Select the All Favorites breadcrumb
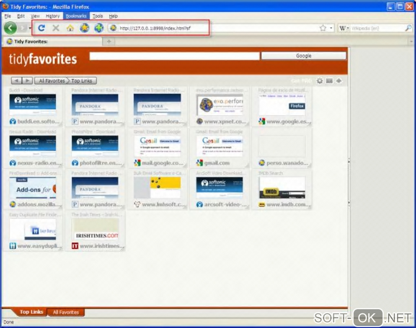The image size is (416, 328). (x=52, y=81)
